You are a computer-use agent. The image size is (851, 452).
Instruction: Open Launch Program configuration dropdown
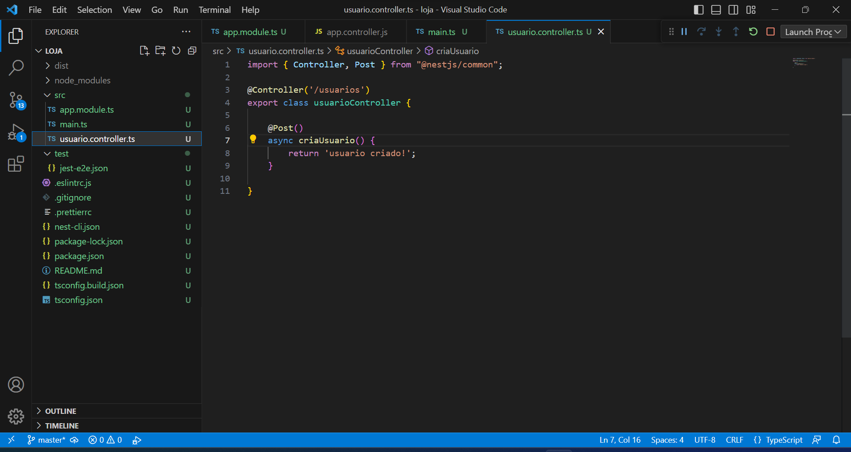point(813,31)
